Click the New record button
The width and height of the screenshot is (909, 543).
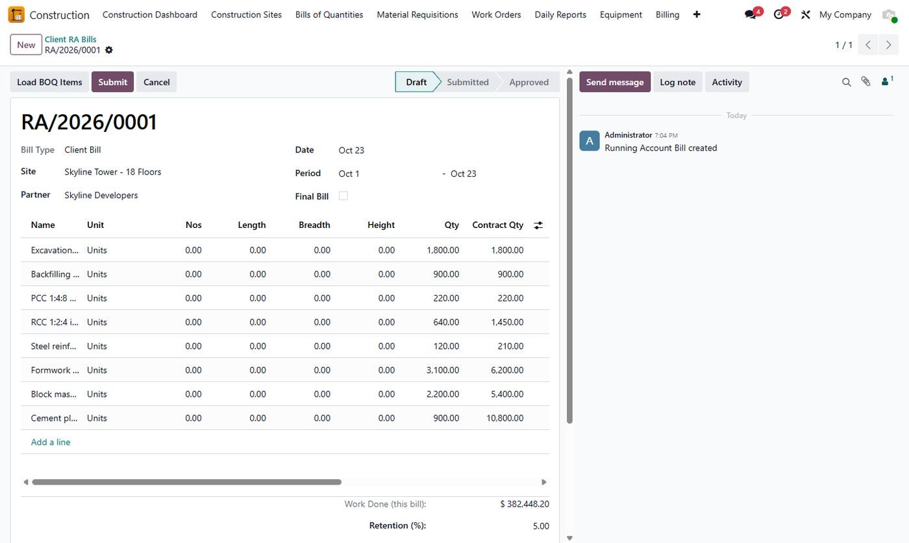[x=26, y=45]
